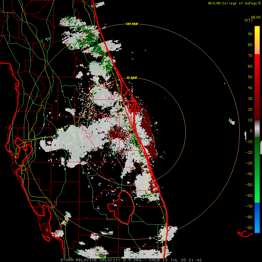The height and width of the screenshot is (262, 262).
Task: Click the 10 value on the velocity scale
Action: pos(250,120)
